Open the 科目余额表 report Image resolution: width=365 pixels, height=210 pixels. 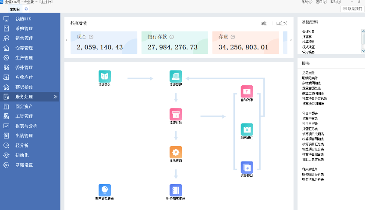tap(310, 113)
